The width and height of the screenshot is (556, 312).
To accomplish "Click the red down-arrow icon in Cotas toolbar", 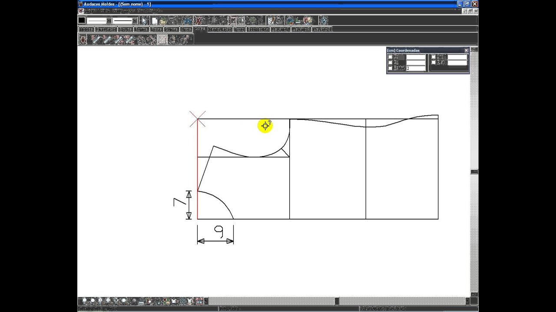I will 83,39.
